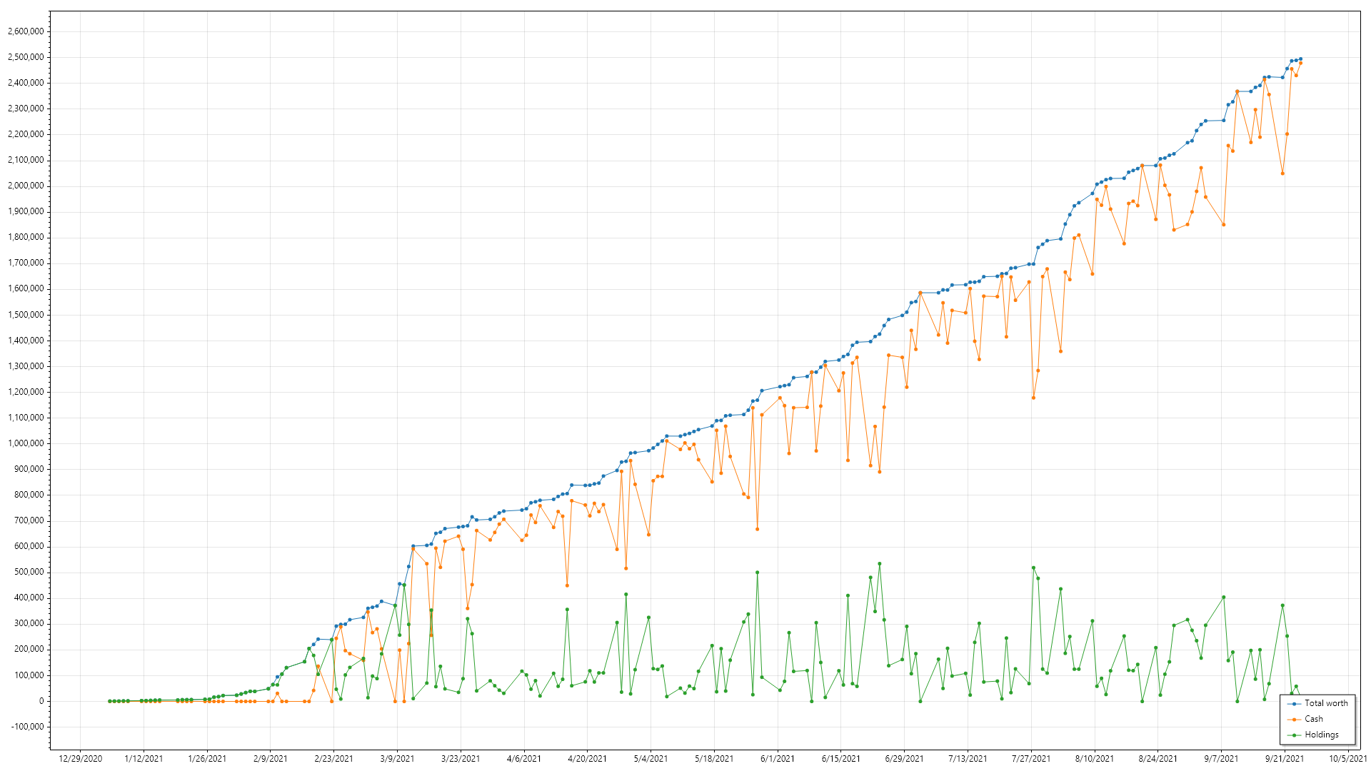The width and height of the screenshot is (1371, 771).
Task: Click the 2,000,000 y-axis label
Action: coord(26,186)
